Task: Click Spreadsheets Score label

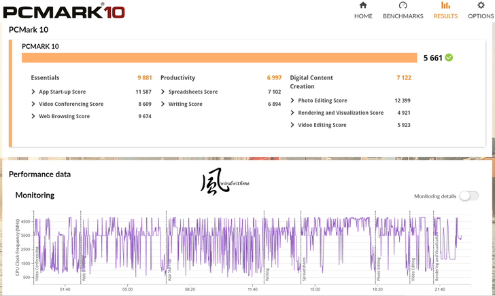Action: coord(193,92)
